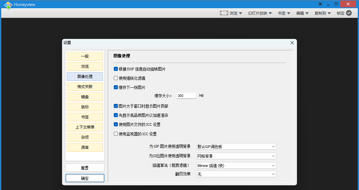Viewport: 359px width, 190px height.
Task: Click the 浏览 frame icon in toolbar
Action: [224, 13]
